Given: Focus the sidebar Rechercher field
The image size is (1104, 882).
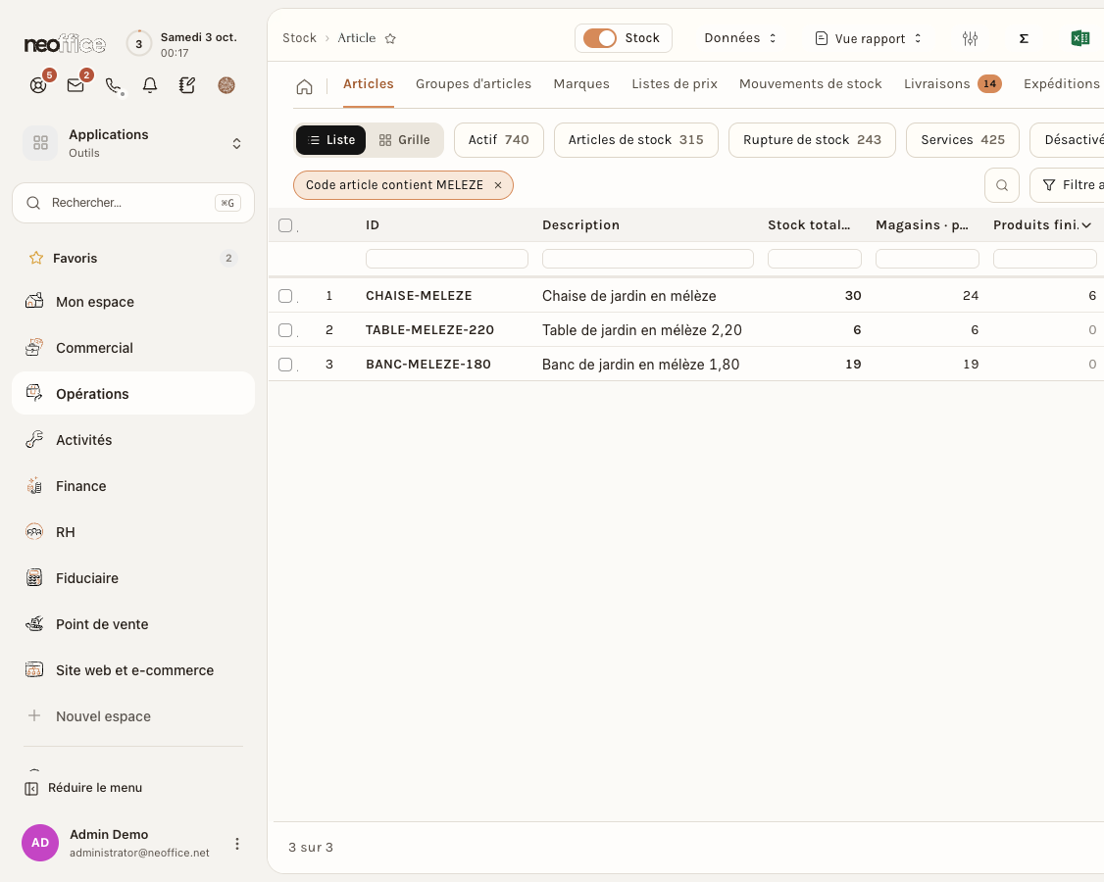Looking at the screenshot, I should (x=133, y=203).
